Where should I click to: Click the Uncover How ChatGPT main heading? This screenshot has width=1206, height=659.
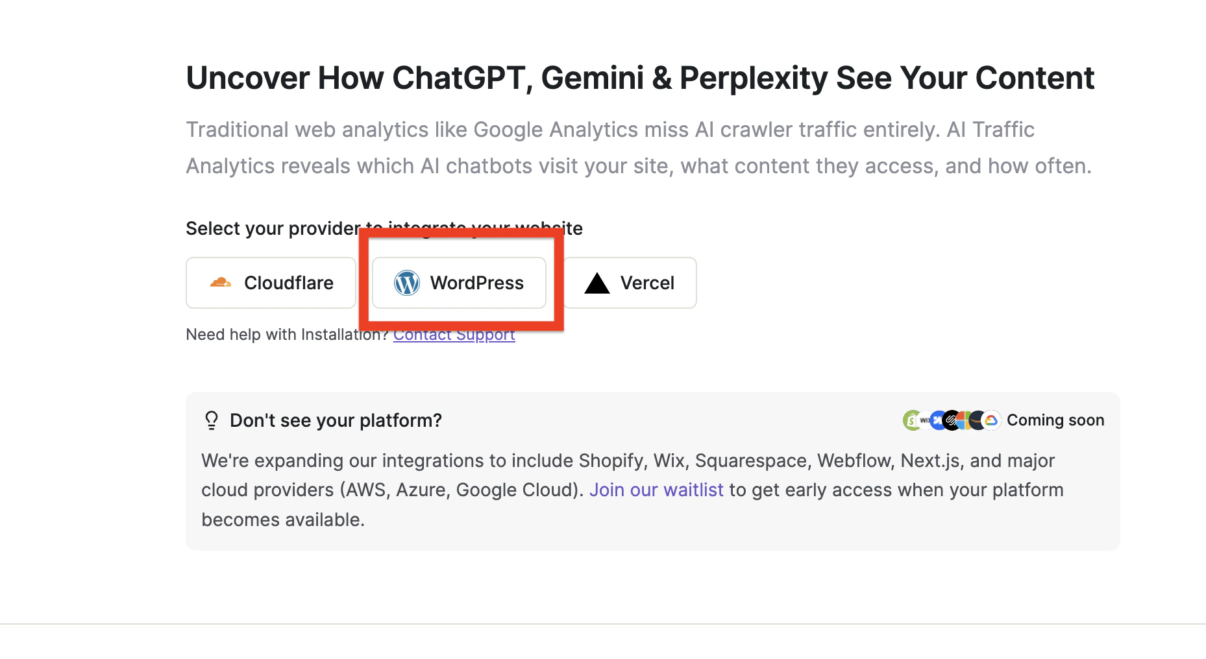tap(639, 78)
